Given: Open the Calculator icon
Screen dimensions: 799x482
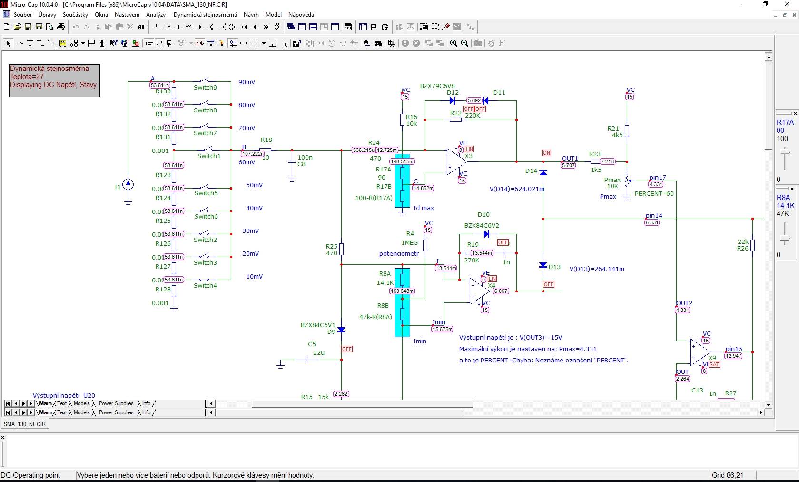Looking at the screenshot, I should point(348,27).
